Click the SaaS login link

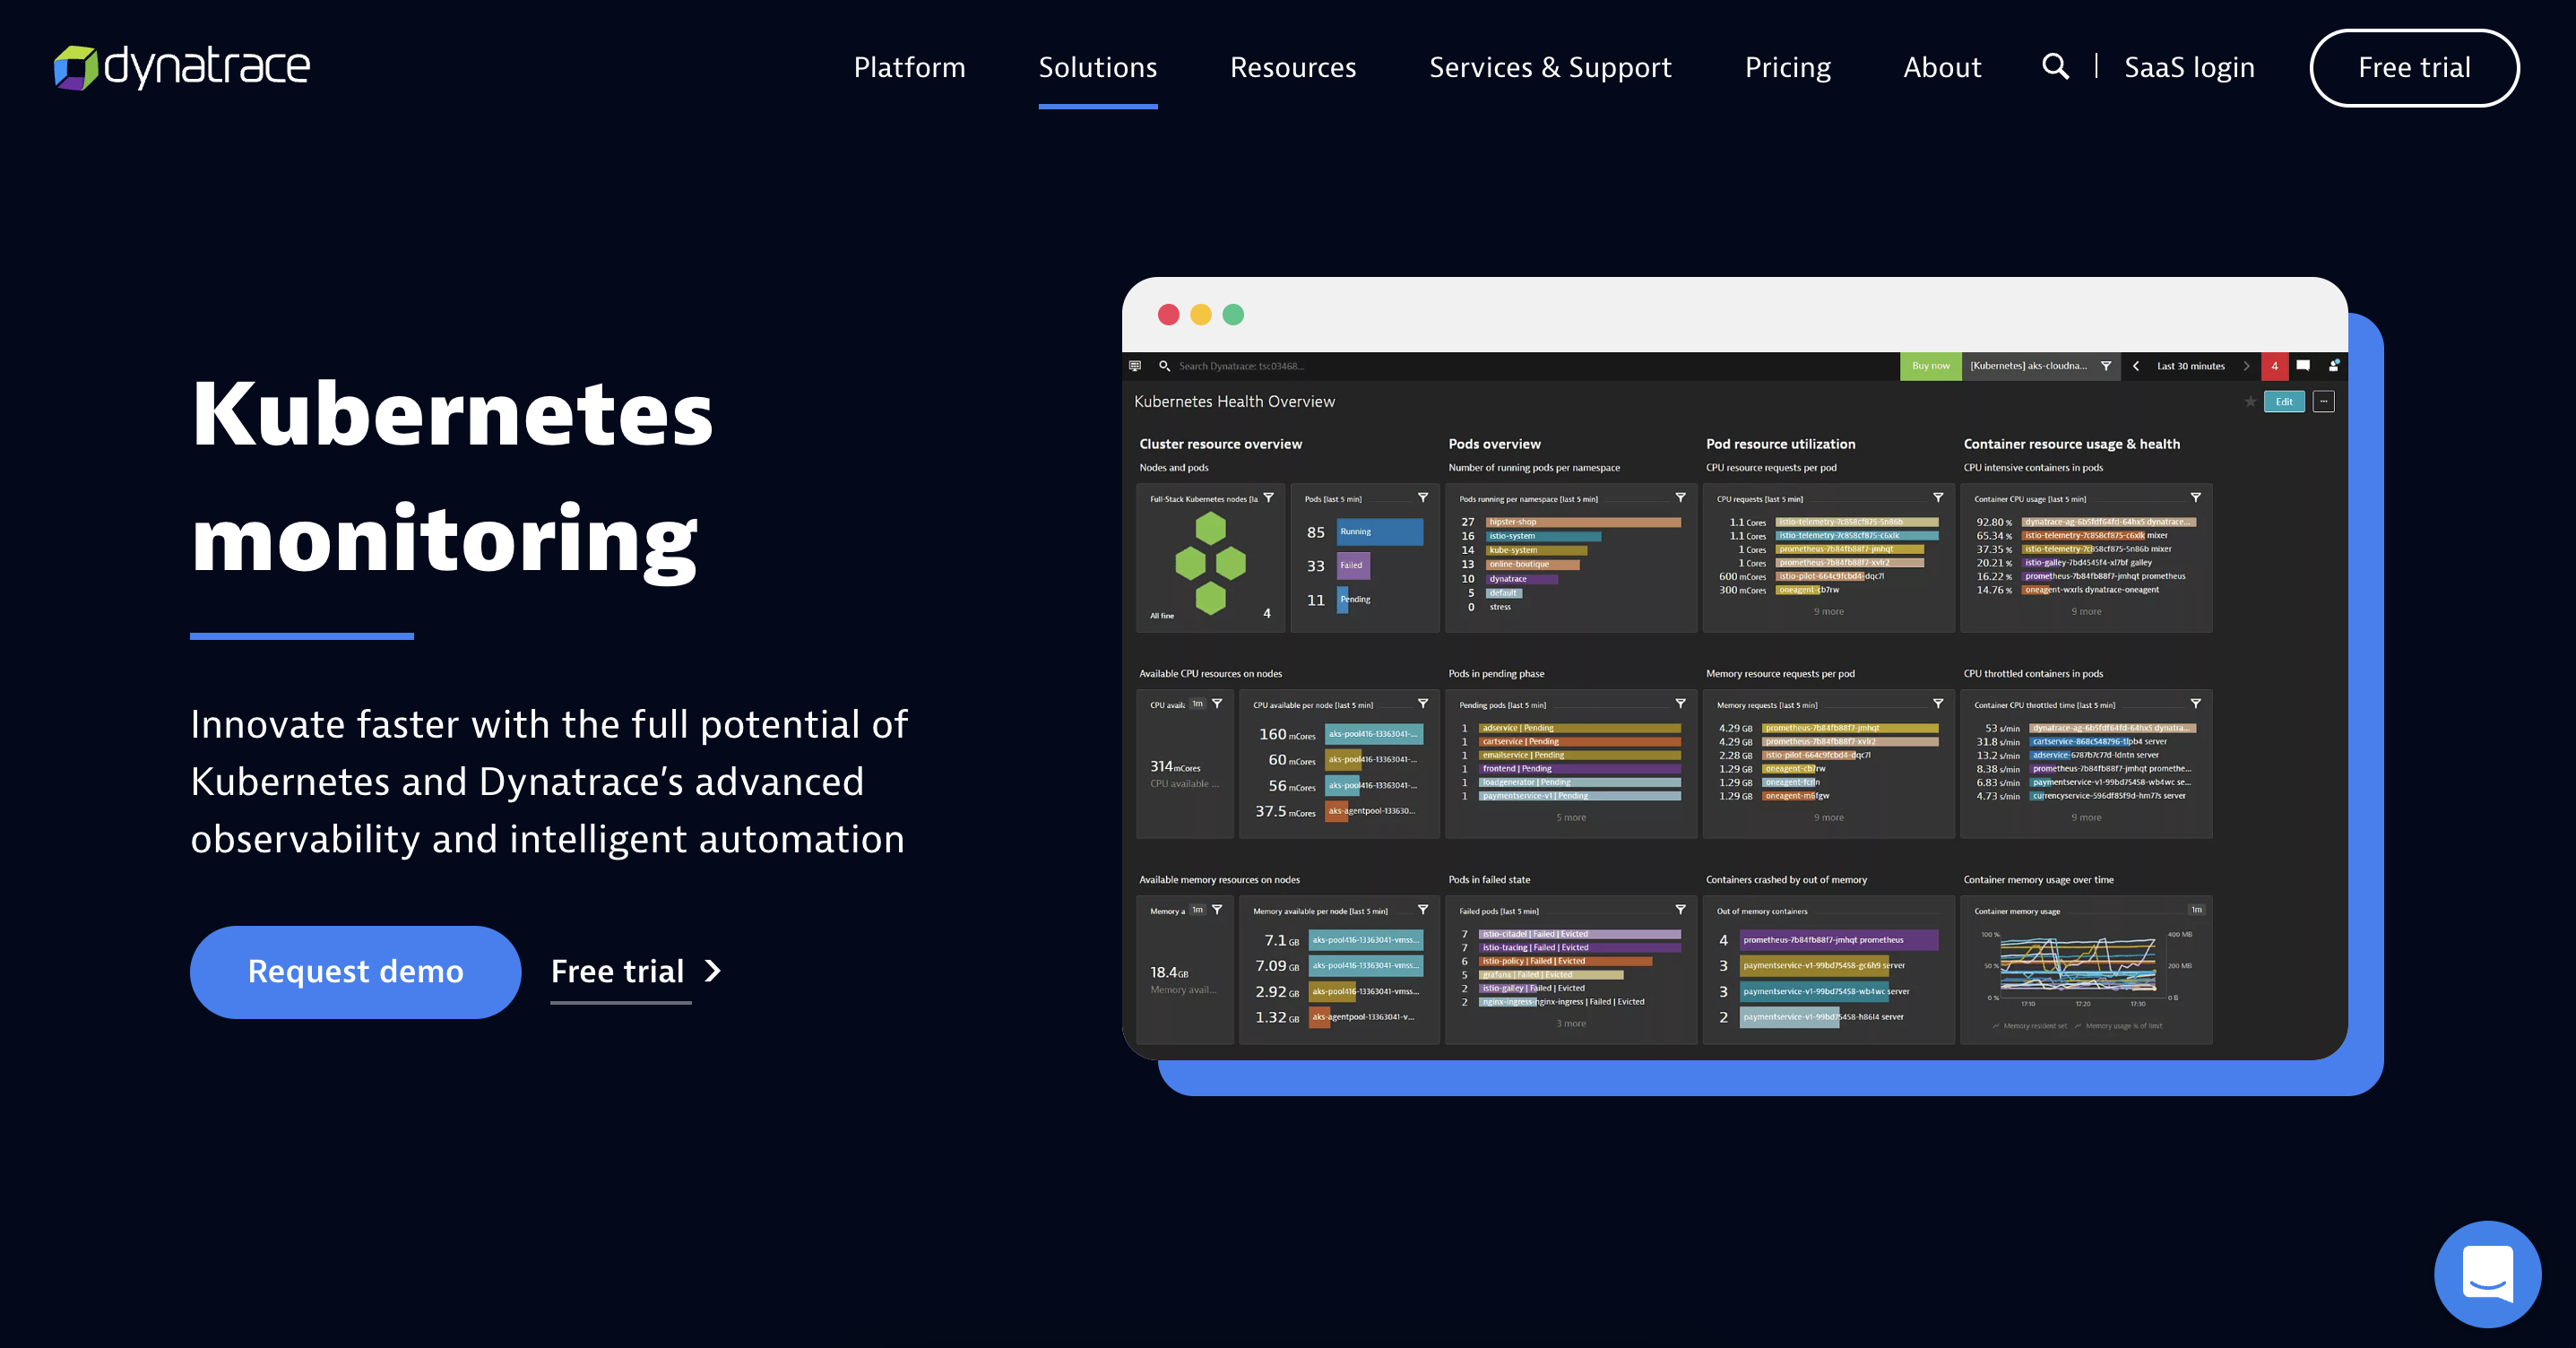[x=2189, y=67]
